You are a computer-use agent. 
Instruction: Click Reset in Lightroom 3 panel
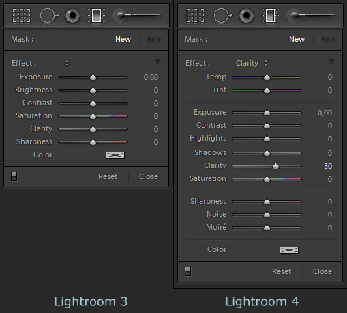[x=108, y=176]
